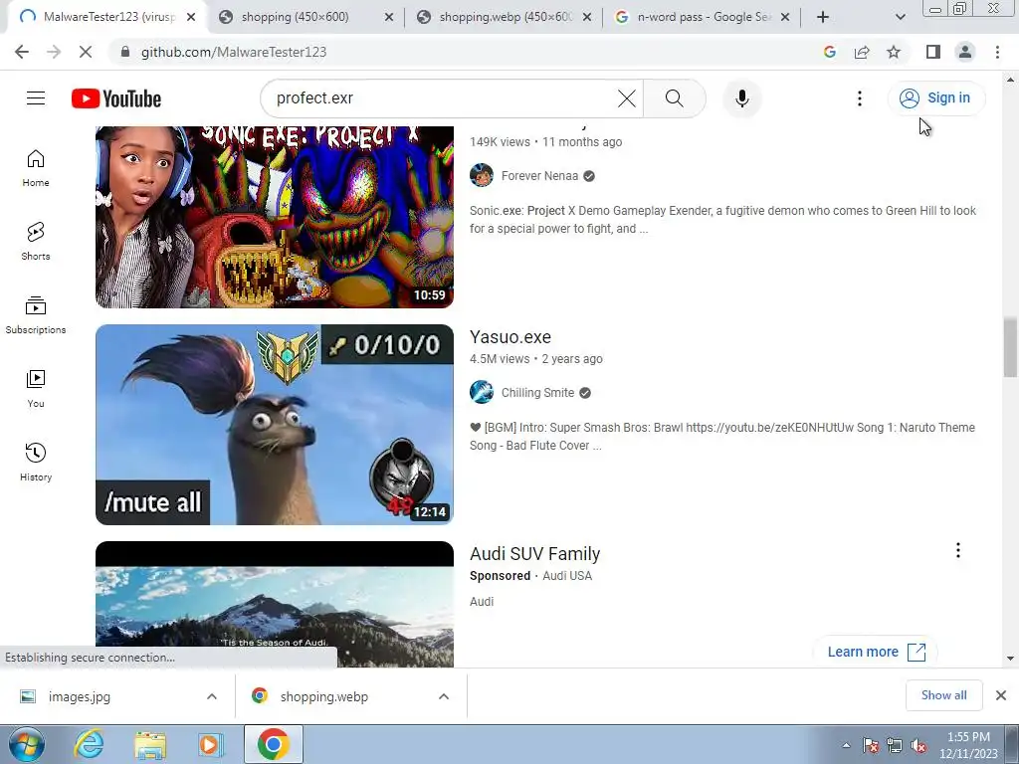Close the shopping.webp tab
Viewport: 1019px width, 764px height.
coord(587,18)
